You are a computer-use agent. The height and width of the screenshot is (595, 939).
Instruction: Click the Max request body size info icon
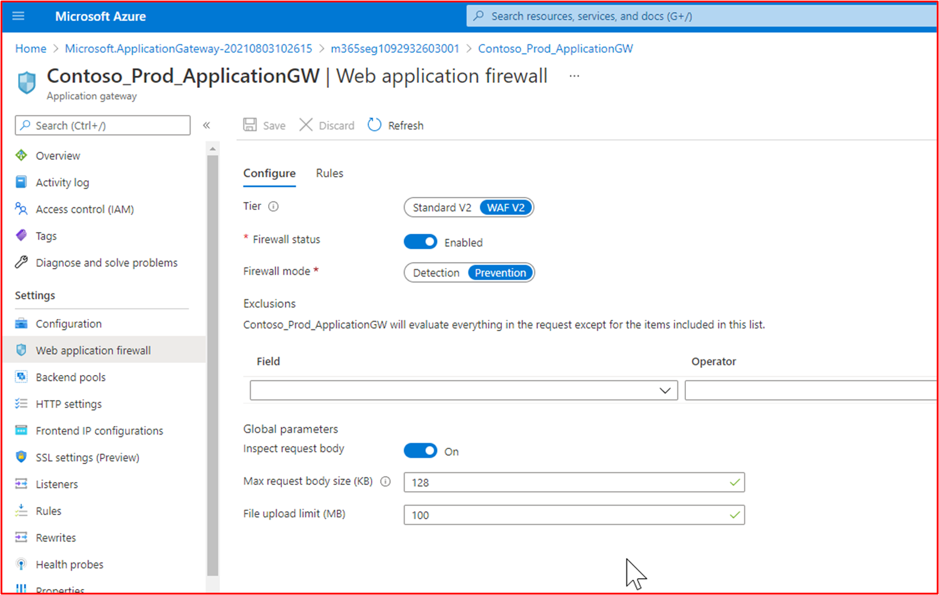pos(386,481)
